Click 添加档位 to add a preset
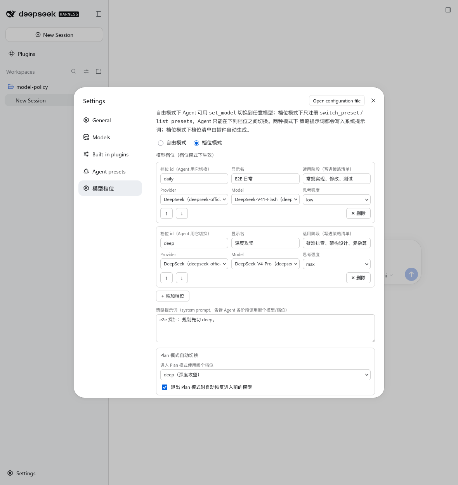 [x=173, y=296]
